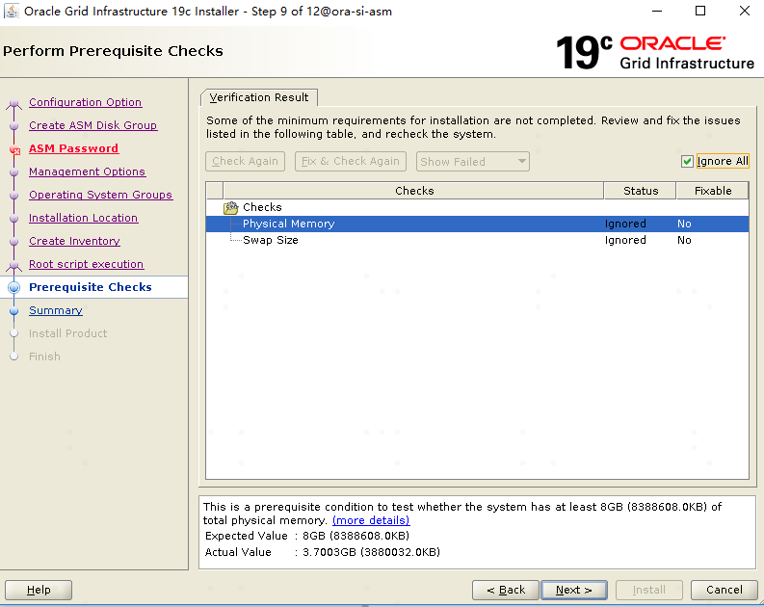The image size is (764, 607).
Task: Click the disabled Install button
Action: click(649, 590)
